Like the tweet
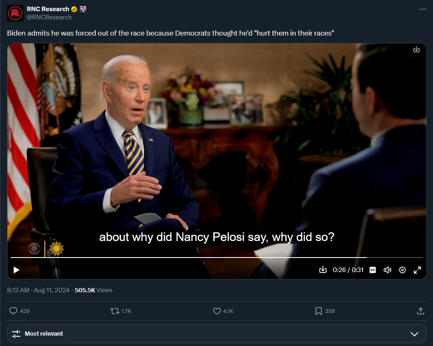This screenshot has width=433, height=346. (217, 311)
